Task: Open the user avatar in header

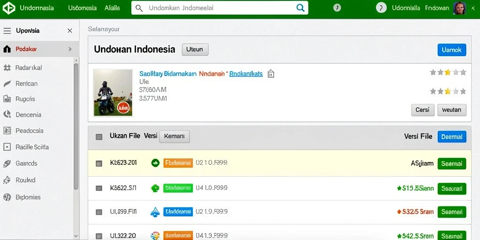Action: [459, 8]
